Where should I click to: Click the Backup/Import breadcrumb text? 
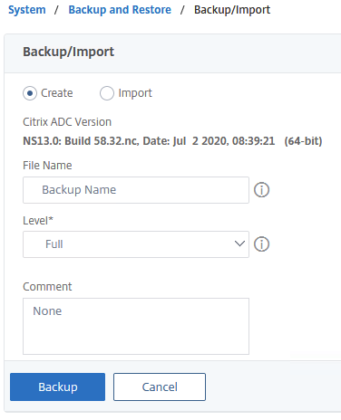point(232,10)
